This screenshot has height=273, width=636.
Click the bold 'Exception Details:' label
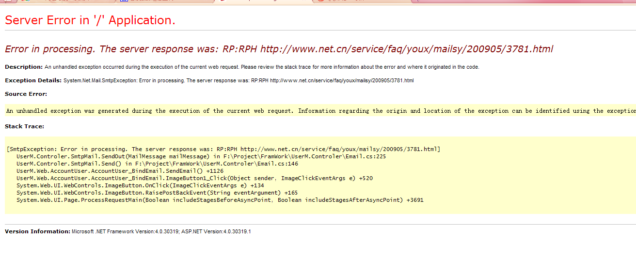pos(33,80)
